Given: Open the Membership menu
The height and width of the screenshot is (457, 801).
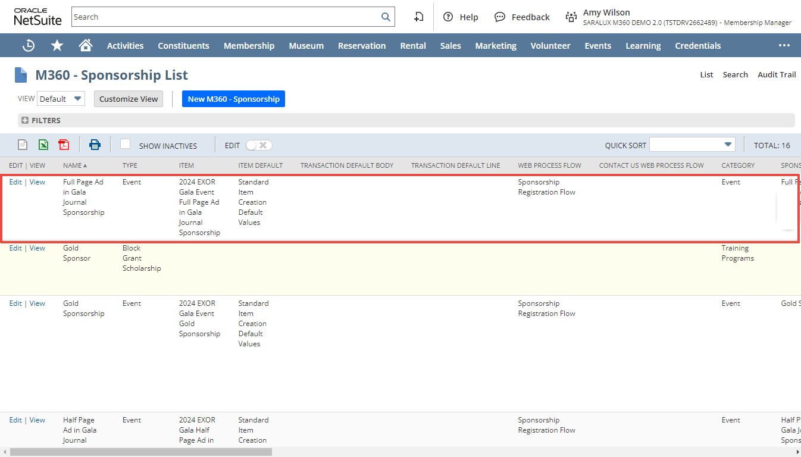Looking at the screenshot, I should coord(249,46).
